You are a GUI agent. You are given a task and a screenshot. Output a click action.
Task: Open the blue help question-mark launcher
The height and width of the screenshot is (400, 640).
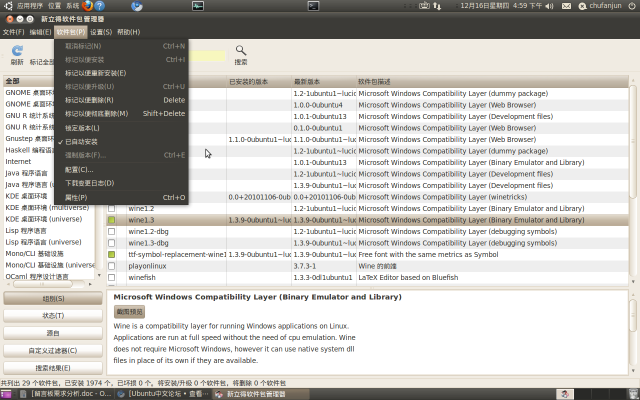pos(99,6)
